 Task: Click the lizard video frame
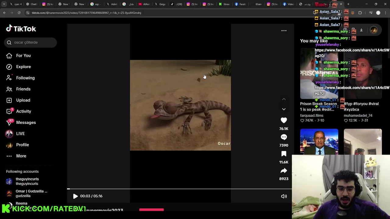tap(180, 105)
